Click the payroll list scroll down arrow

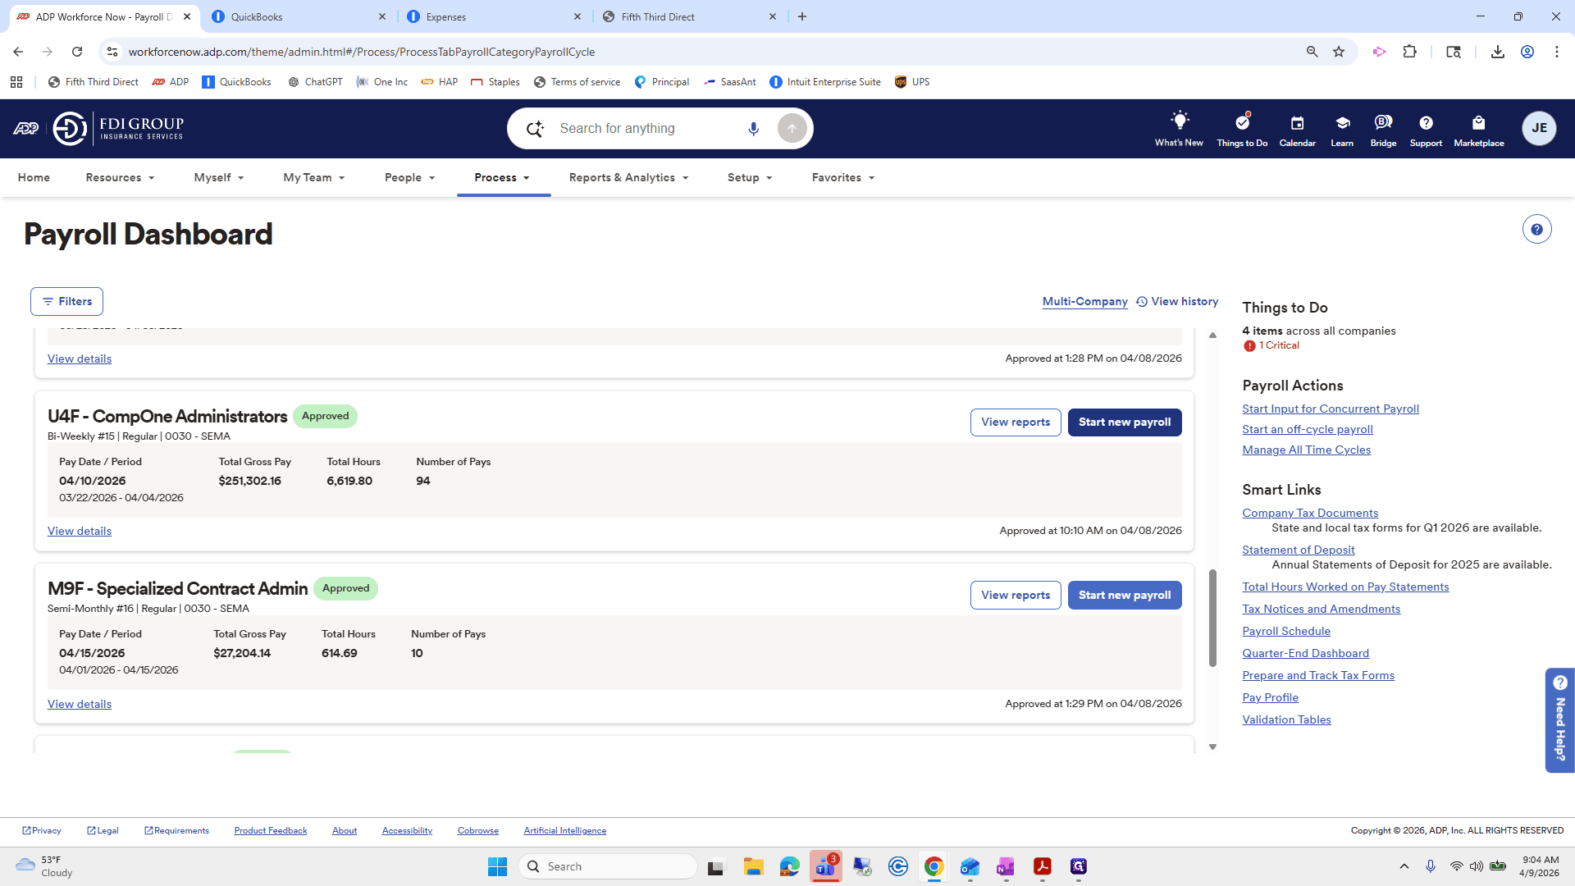click(1212, 747)
